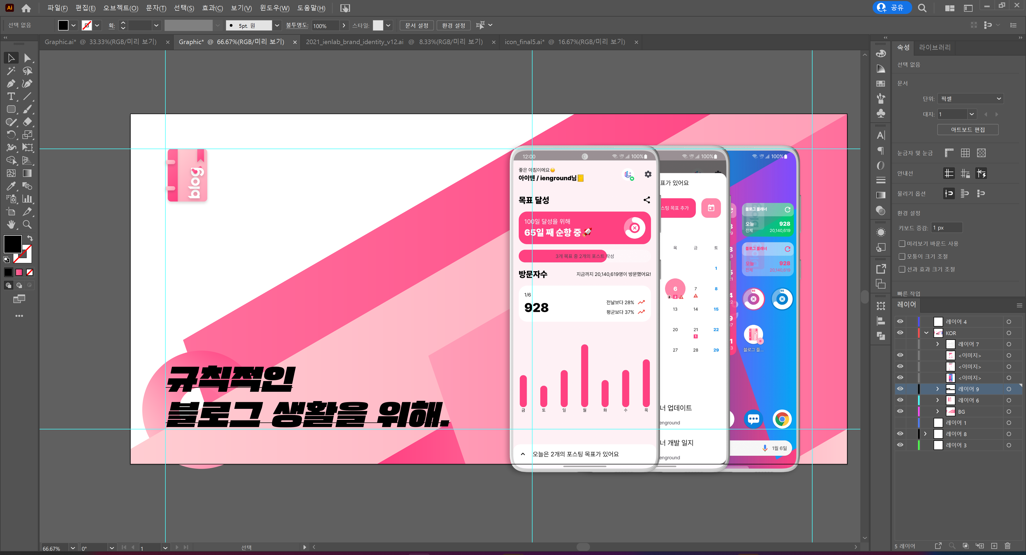Click the 문서 설정 button

pos(416,25)
